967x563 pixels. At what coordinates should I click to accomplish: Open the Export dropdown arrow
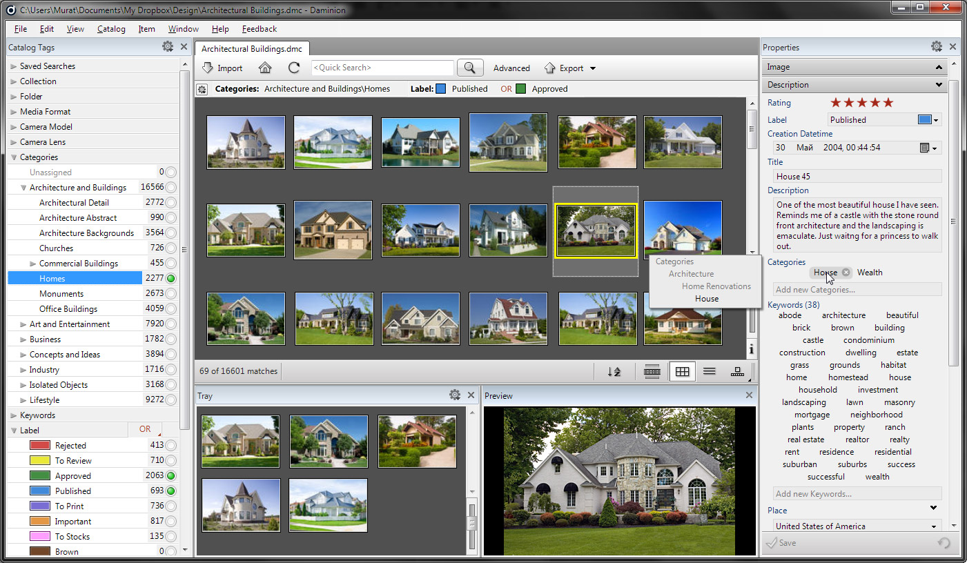(x=593, y=68)
